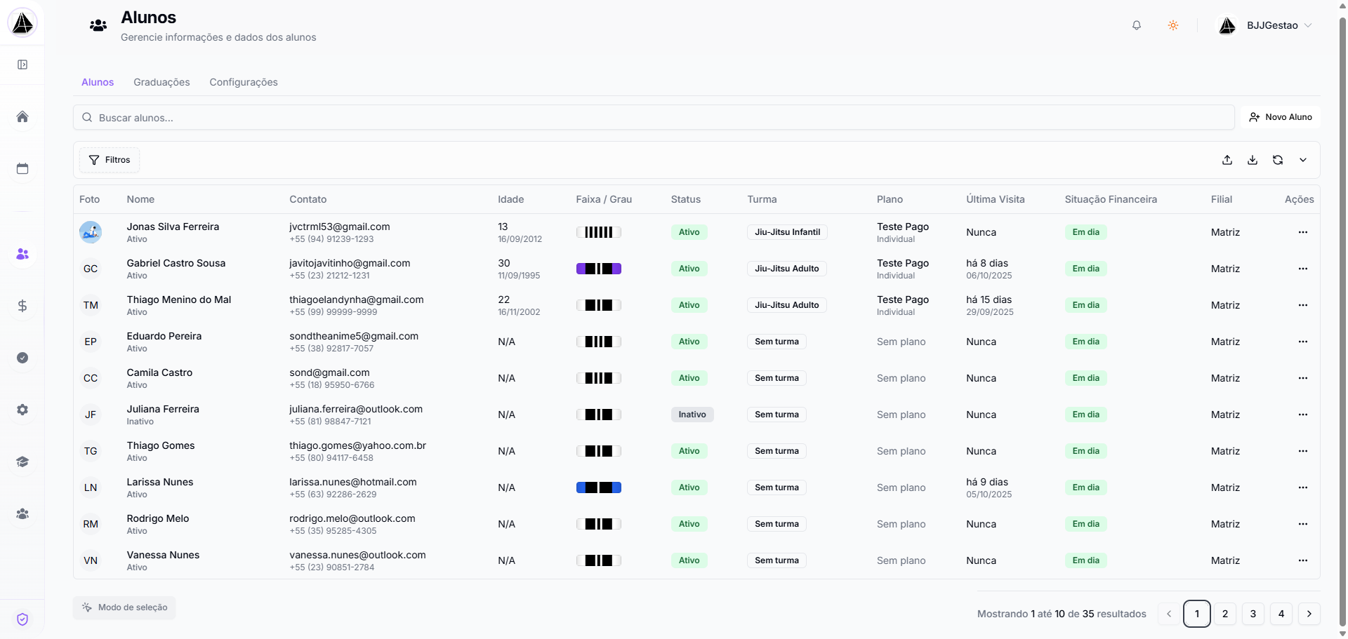Click the Buscar alunos search field

653,118
